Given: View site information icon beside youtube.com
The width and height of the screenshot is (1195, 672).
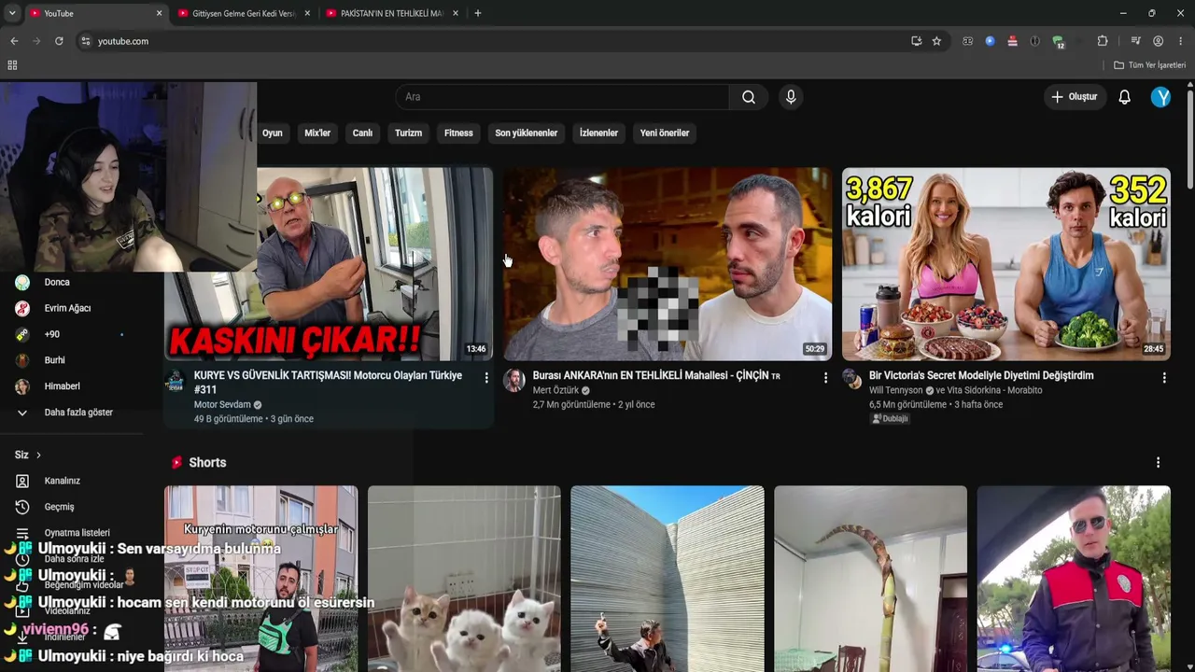Looking at the screenshot, I should coord(86,41).
